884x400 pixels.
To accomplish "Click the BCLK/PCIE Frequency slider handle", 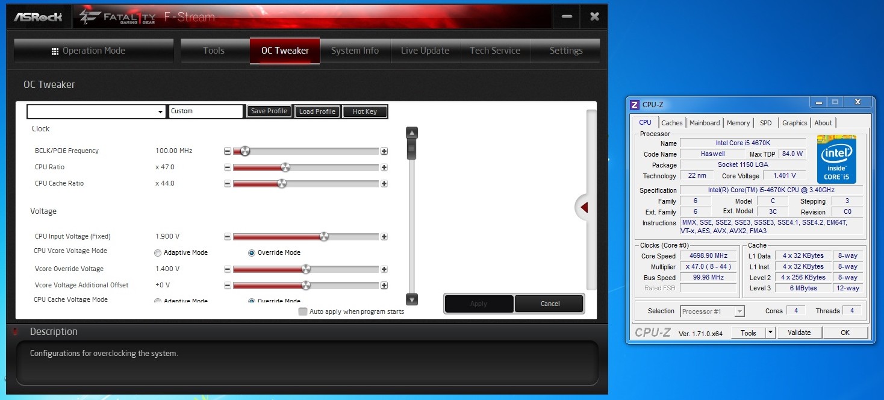I will click(244, 151).
